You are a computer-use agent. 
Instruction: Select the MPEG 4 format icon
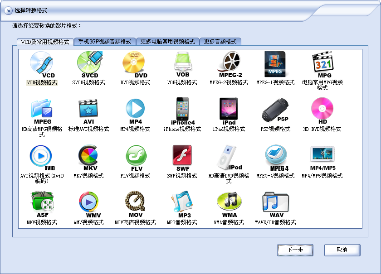point(276,158)
